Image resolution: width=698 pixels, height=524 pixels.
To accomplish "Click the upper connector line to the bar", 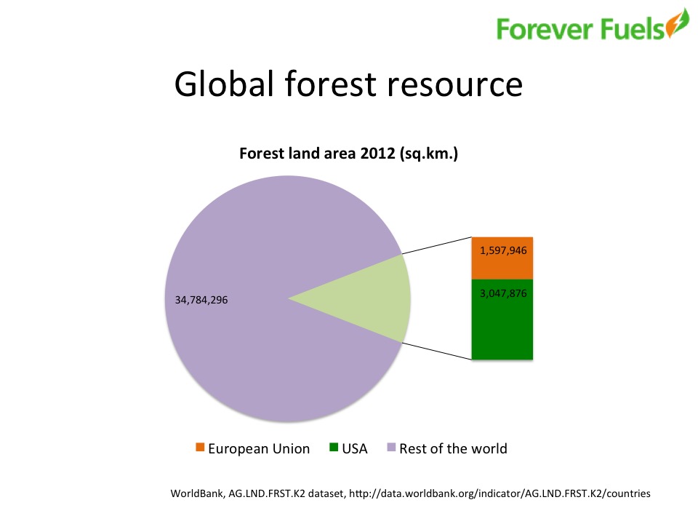I will coord(436,246).
